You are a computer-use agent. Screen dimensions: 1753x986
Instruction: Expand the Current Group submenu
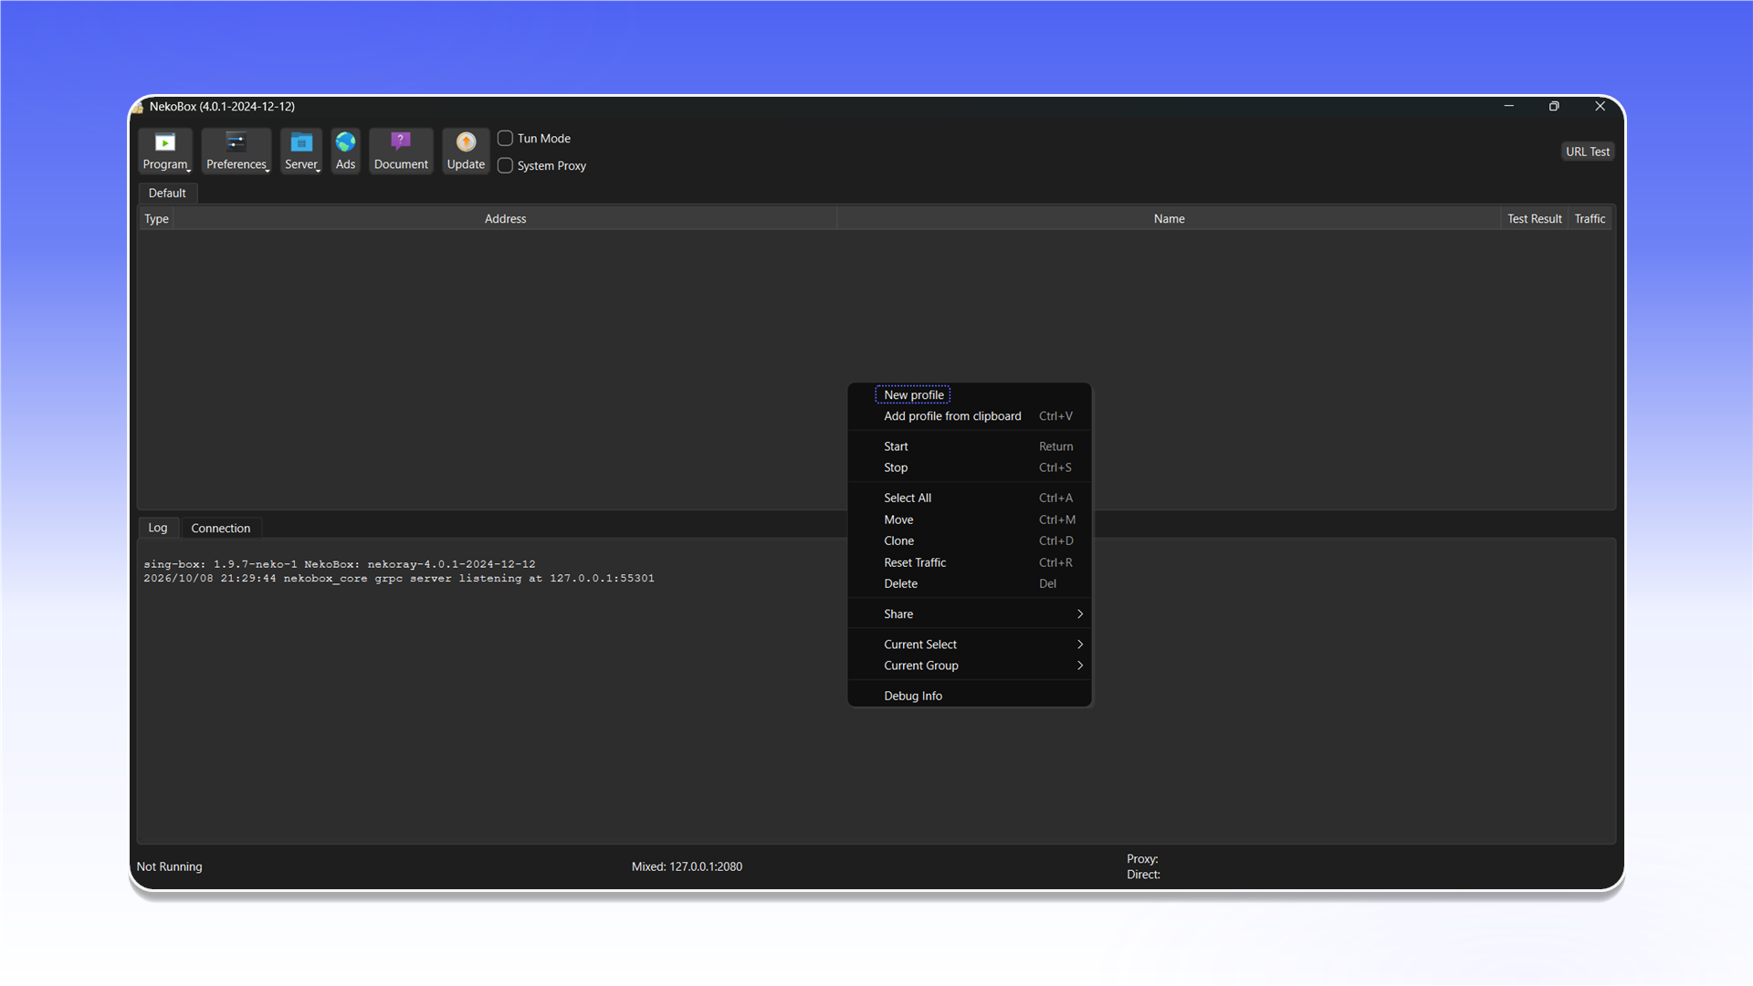click(x=970, y=666)
